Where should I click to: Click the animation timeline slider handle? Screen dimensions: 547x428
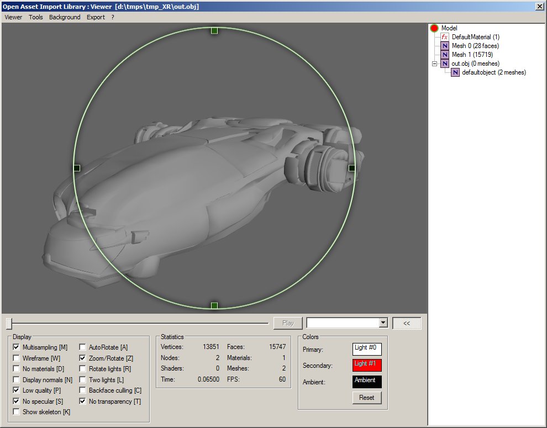pos(9,323)
